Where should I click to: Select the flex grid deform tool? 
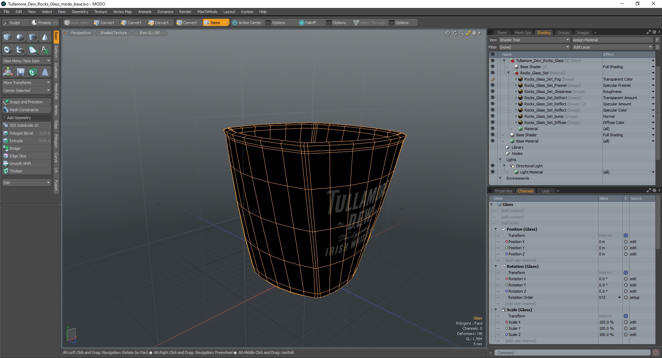pyautogui.click(x=20, y=72)
